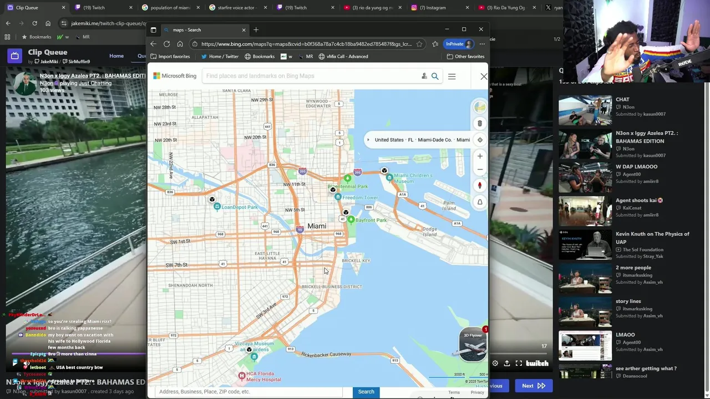Viewport: 710px width, 399px height.
Task: Open the Import favorites bookmark
Action: (170, 57)
